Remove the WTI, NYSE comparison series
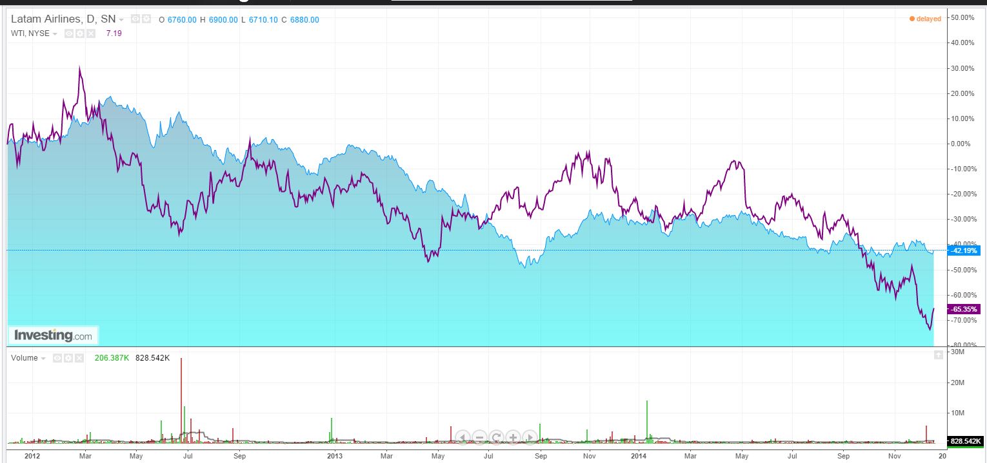Image resolution: width=987 pixels, height=463 pixels. (91, 33)
